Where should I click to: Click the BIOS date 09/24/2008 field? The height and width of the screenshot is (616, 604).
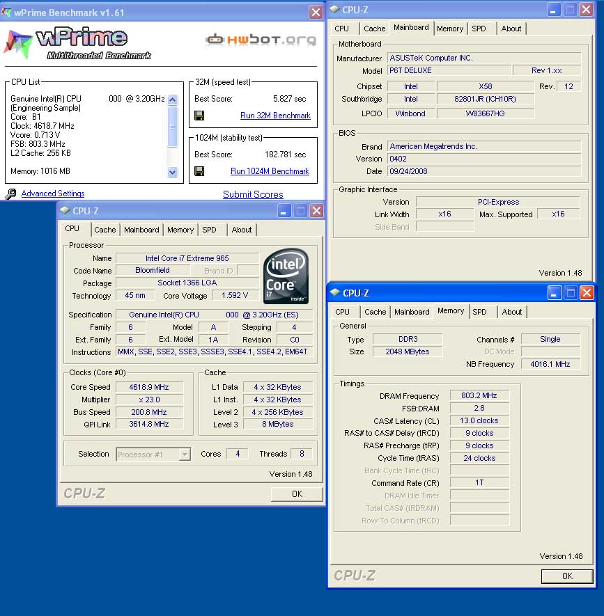pyautogui.click(x=484, y=171)
